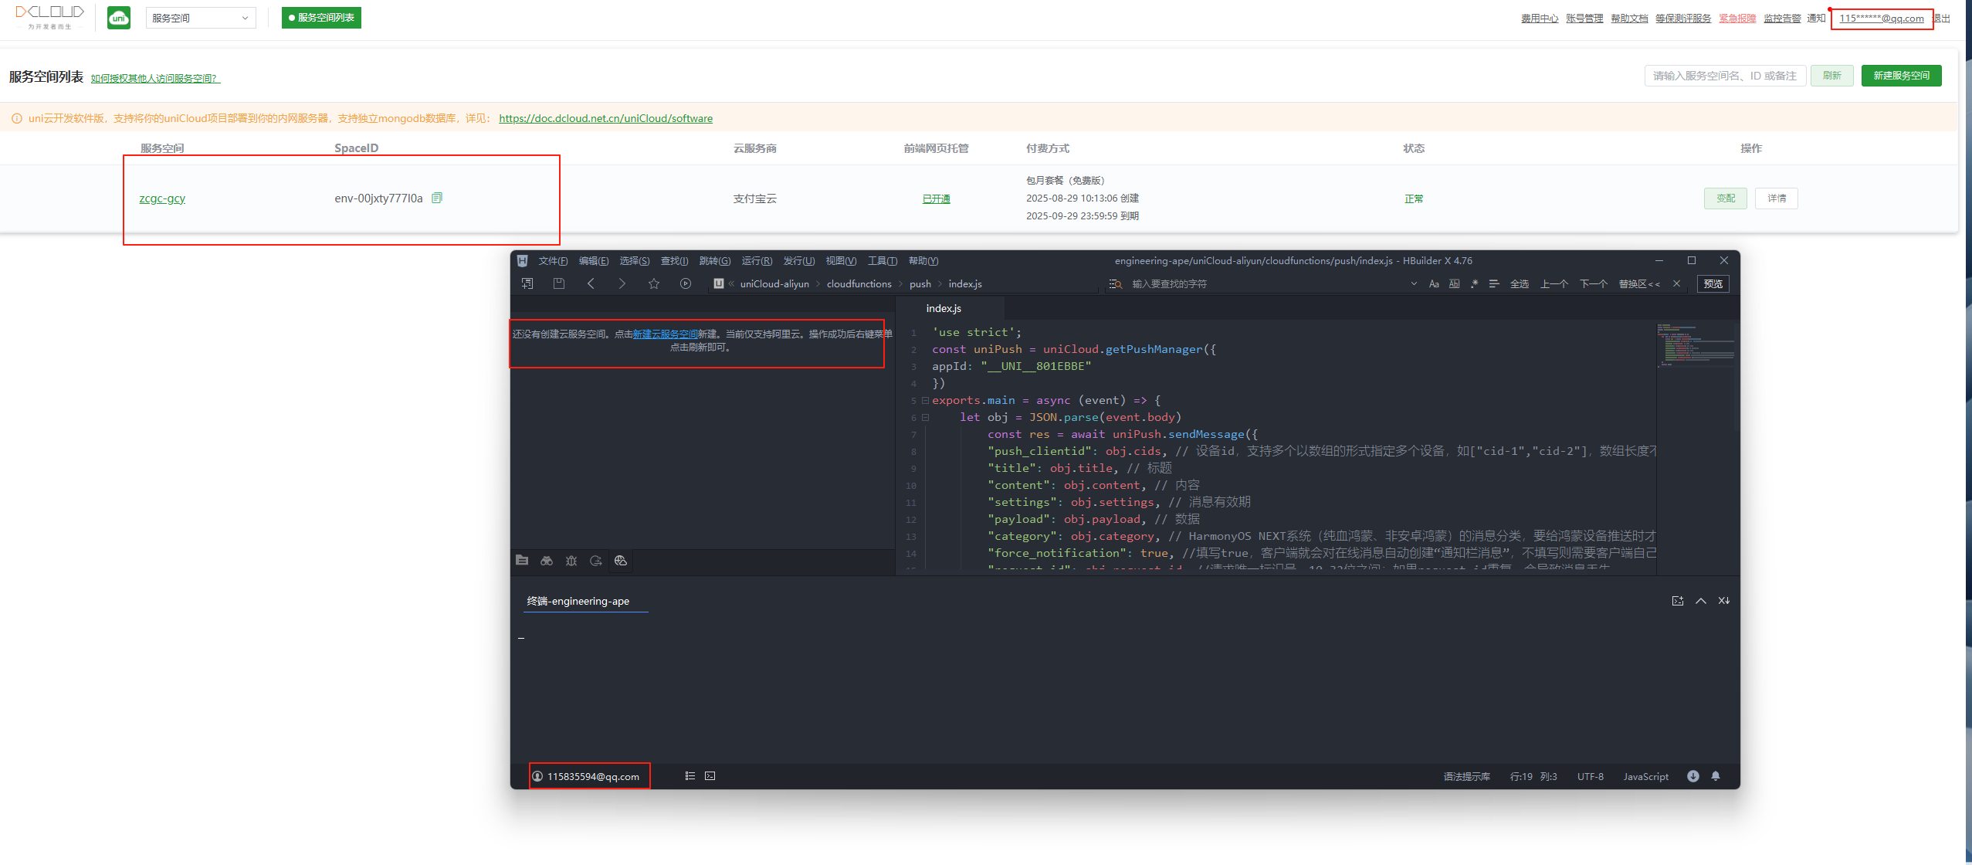Click the run play icon in toolbar
Viewport: 1972px width, 865px height.
point(686,283)
